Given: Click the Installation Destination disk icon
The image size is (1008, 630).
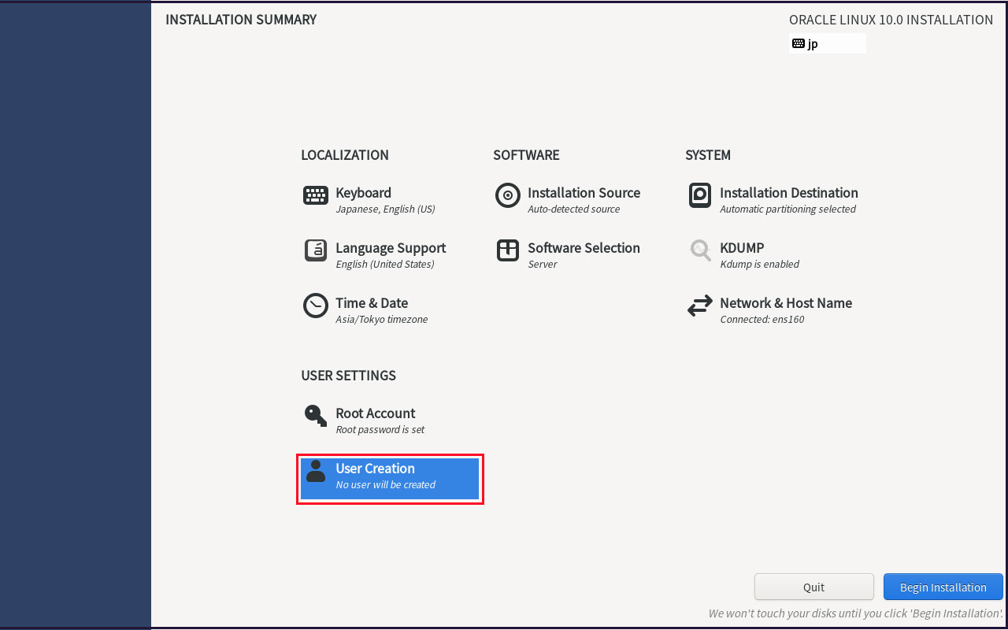Looking at the screenshot, I should click(700, 195).
